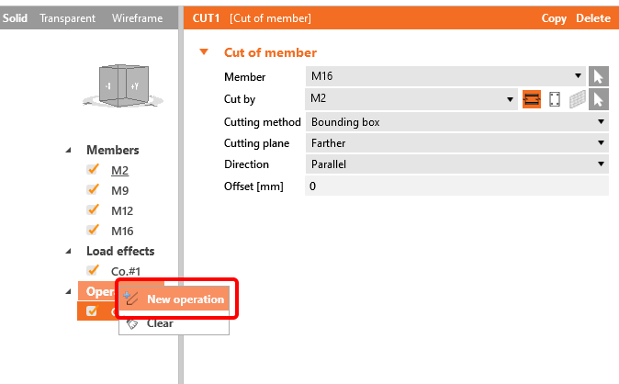Select the cut-by-plate icon in Cut by row

pos(554,99)
